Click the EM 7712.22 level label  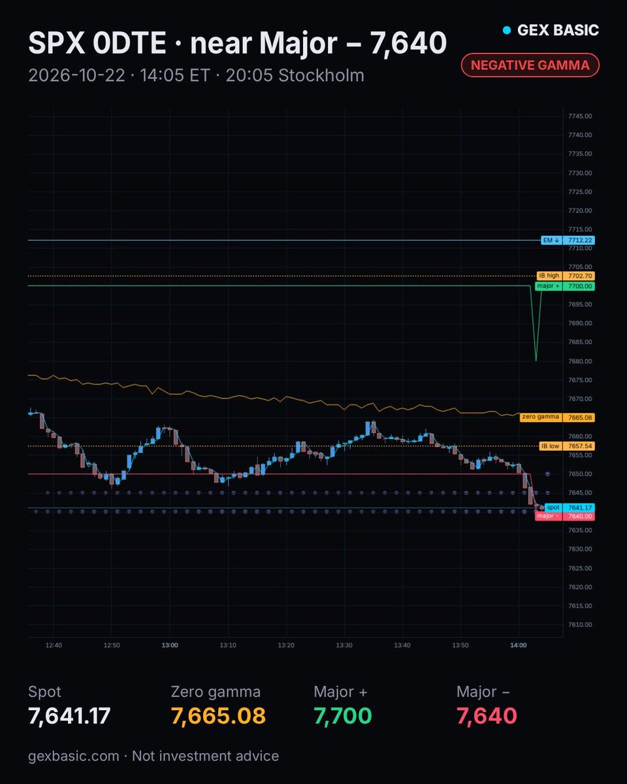point(568,240)
